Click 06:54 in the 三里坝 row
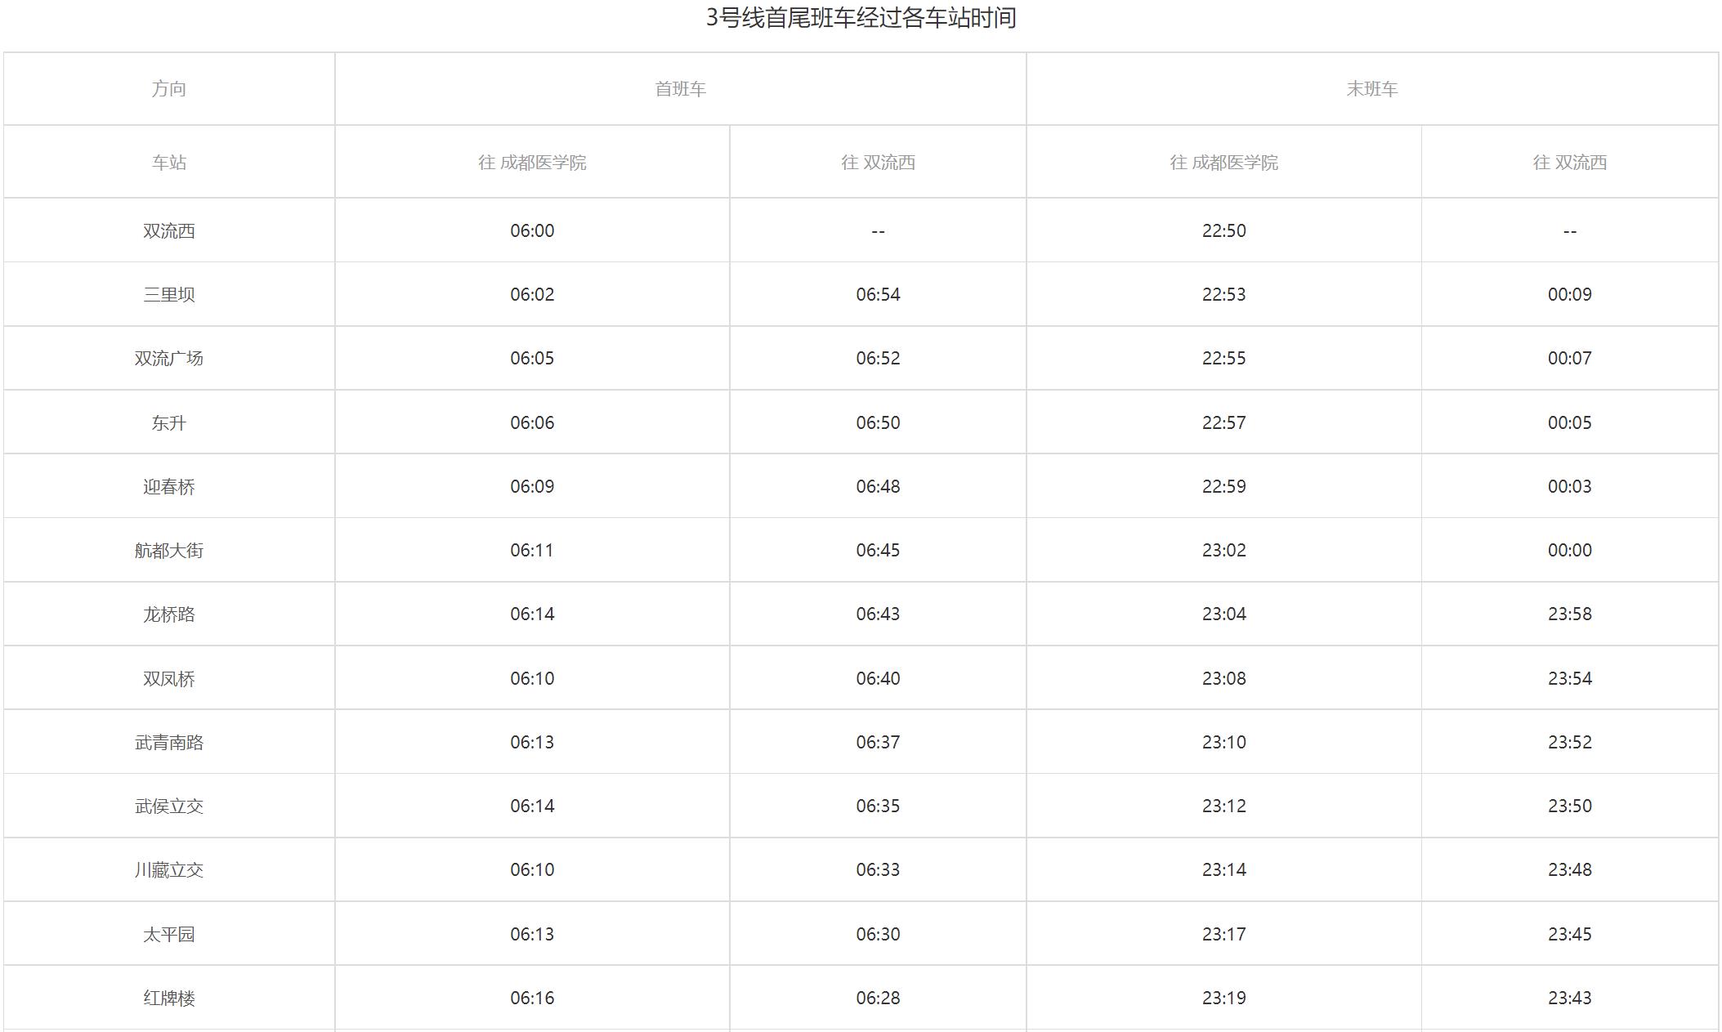This screenshot has height=1032, width=1722. pyautogui.click(x=878, y=294)
